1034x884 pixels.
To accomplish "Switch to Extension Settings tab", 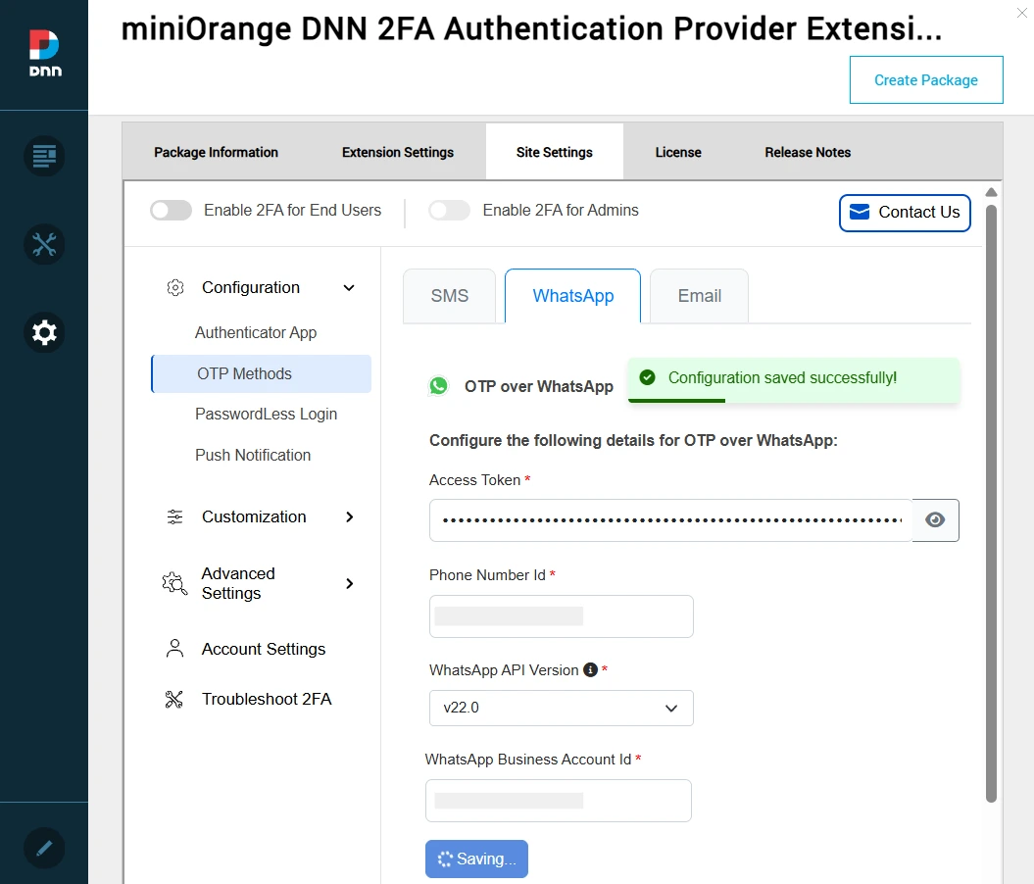I will pyautogui.click(x=398, y=152).
